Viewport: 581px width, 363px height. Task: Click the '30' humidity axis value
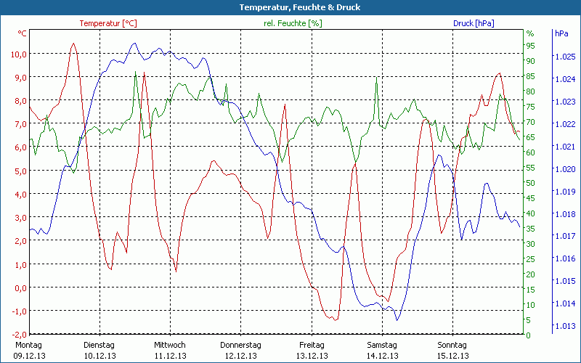(x=531, y=244)
